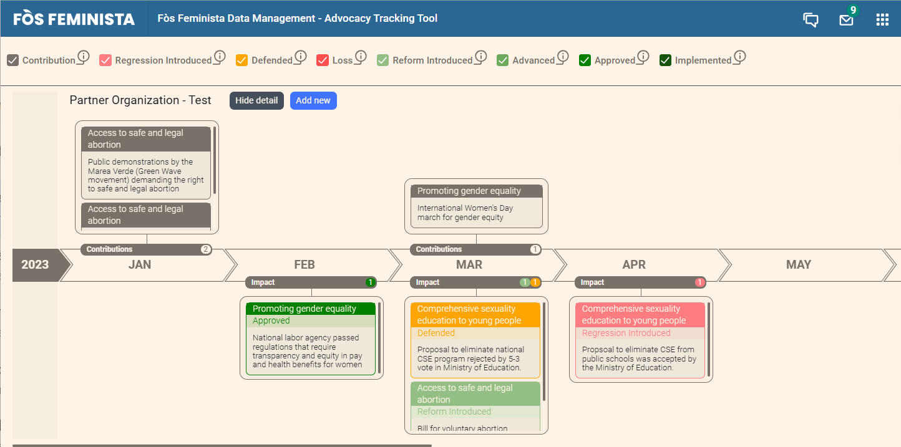Select the MAR month on timeline
901x447 pixels.
click(x=469, y=265)
